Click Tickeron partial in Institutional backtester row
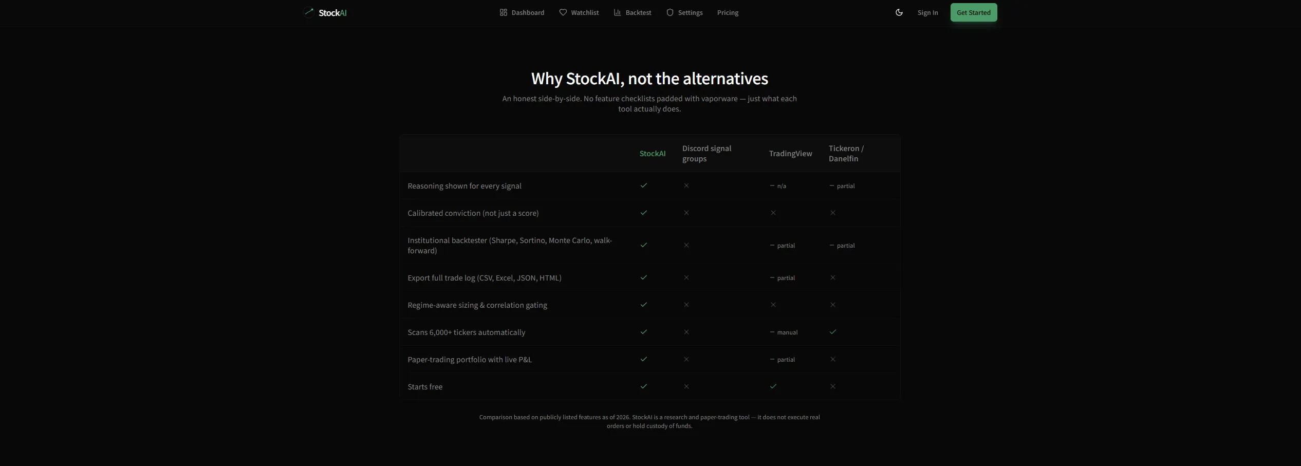 [842, 246]
